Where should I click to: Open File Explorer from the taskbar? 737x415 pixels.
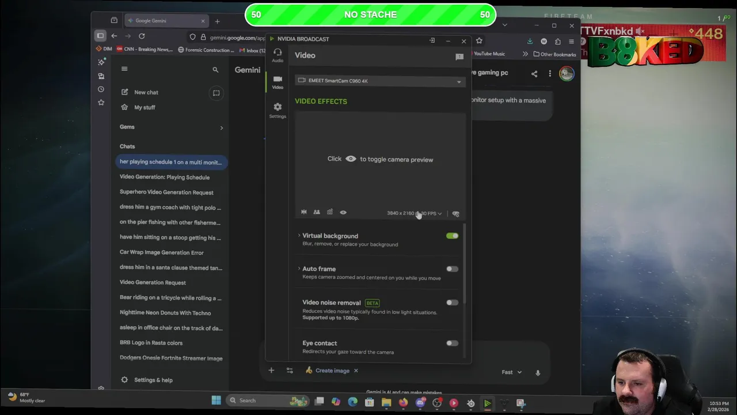point(386,403)
